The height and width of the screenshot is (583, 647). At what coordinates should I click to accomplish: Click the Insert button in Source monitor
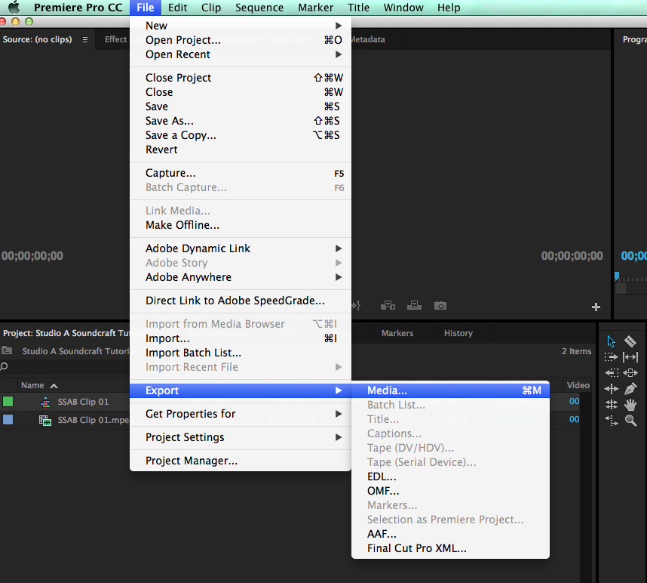388,306
